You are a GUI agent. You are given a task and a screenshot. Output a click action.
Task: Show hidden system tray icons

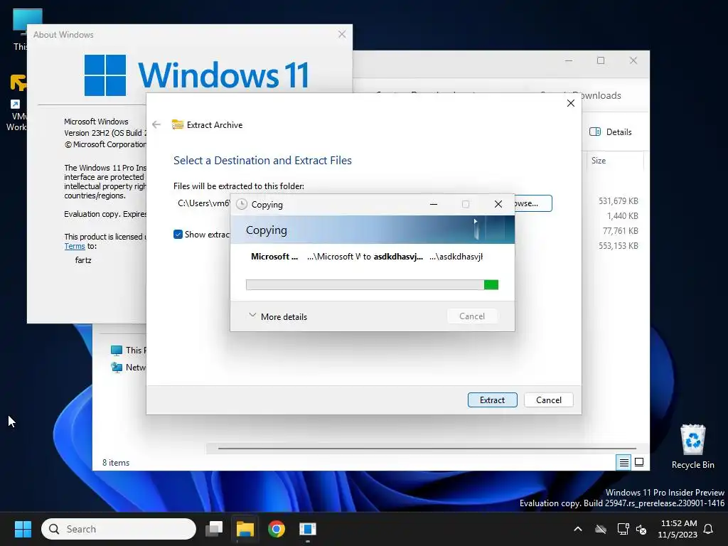578,529
